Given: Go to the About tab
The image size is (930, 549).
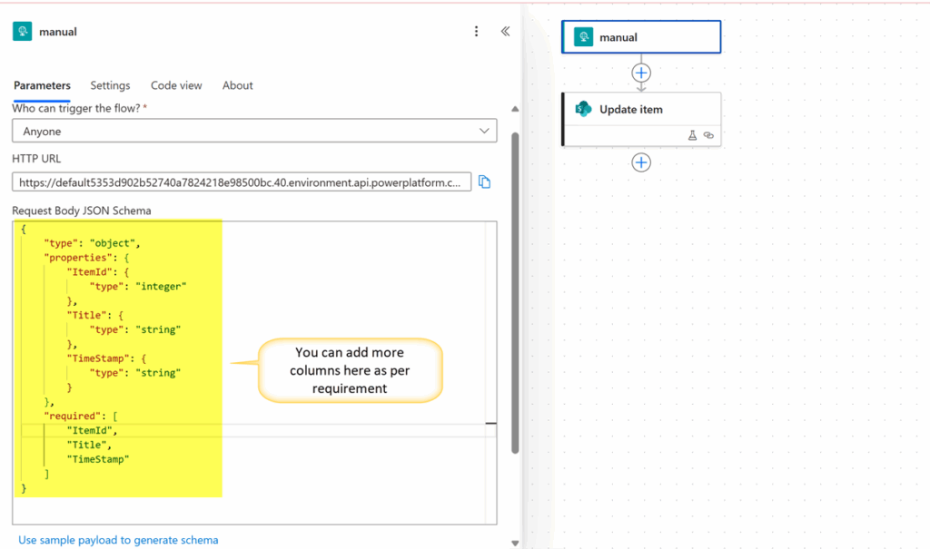Looking at the screenshot, I should pos(238,85).
